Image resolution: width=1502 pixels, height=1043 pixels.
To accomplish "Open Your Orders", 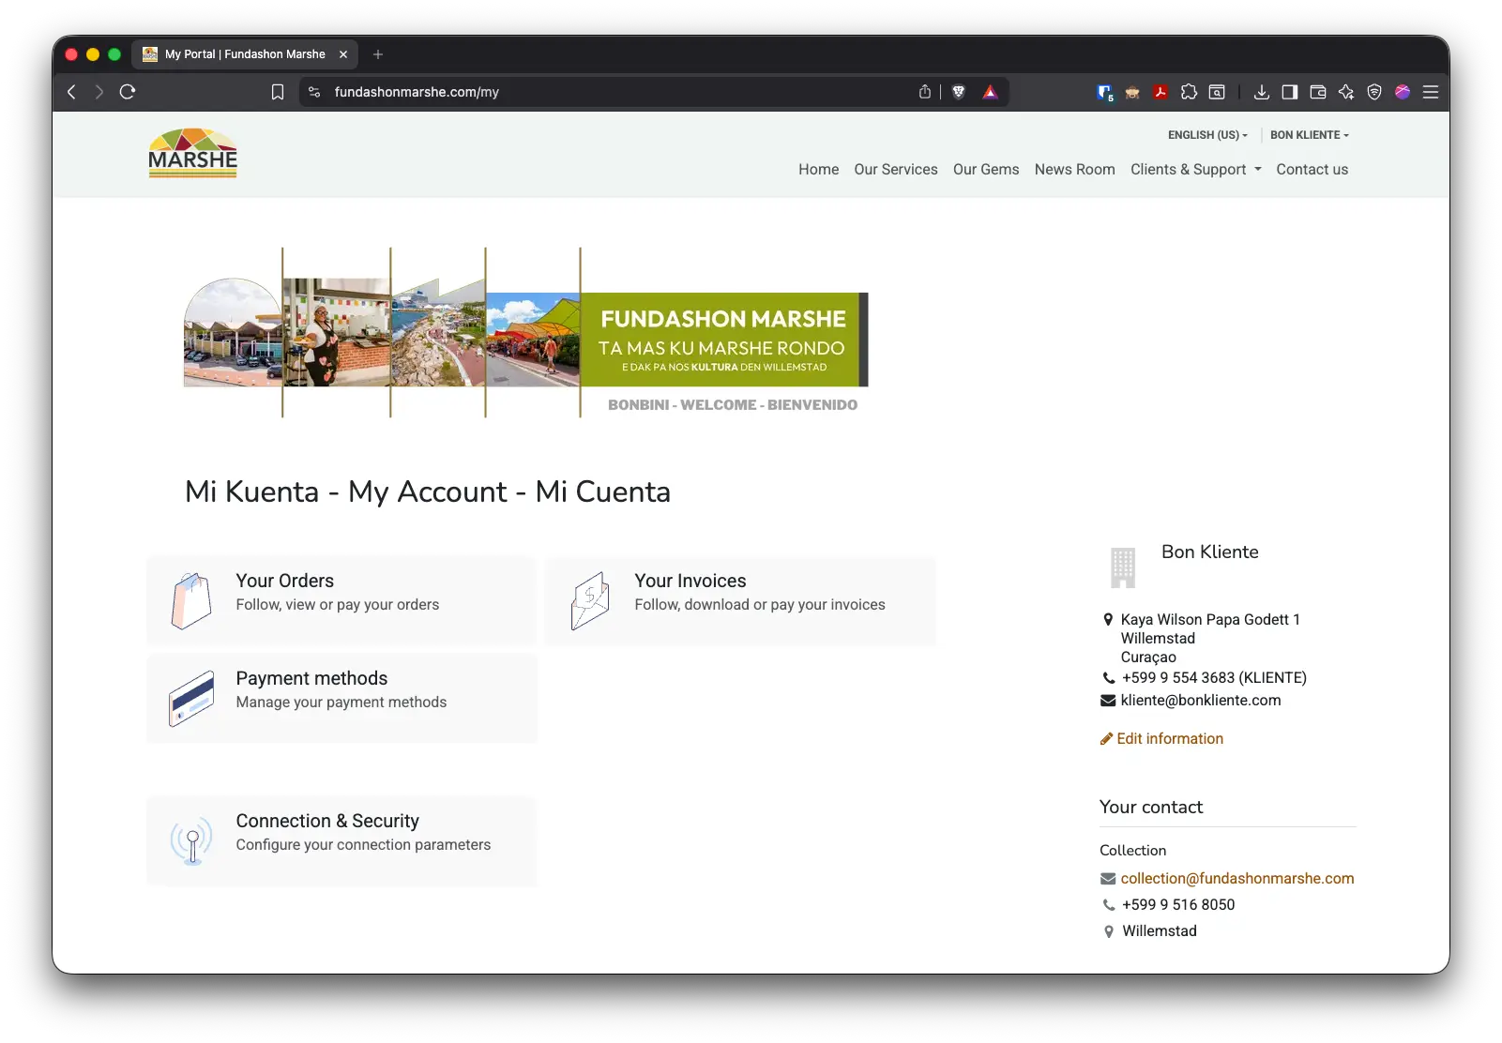I will [341, 600].
